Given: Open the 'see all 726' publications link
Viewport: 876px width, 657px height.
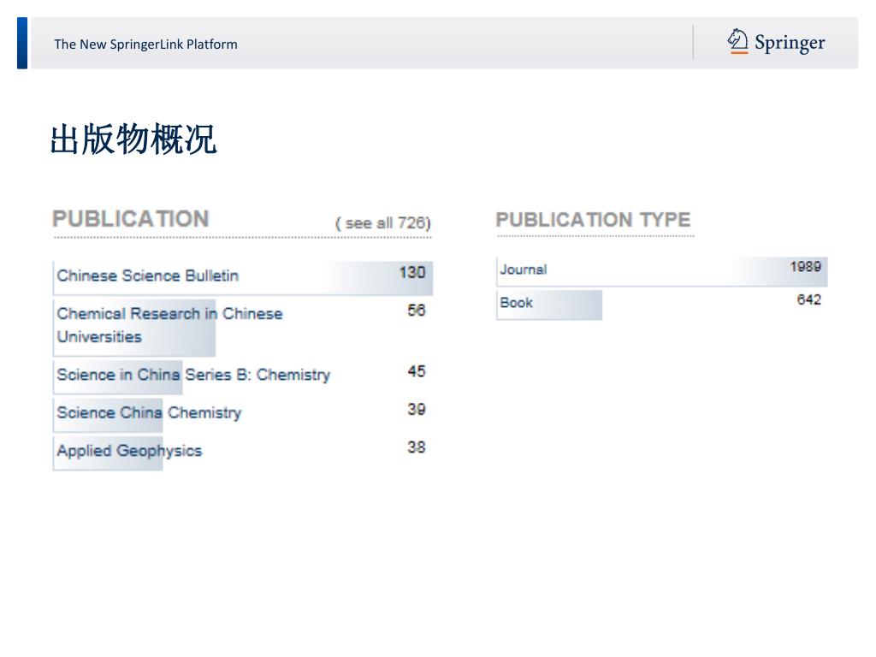Looking at the screenshot, I should (x=382, y=223).
